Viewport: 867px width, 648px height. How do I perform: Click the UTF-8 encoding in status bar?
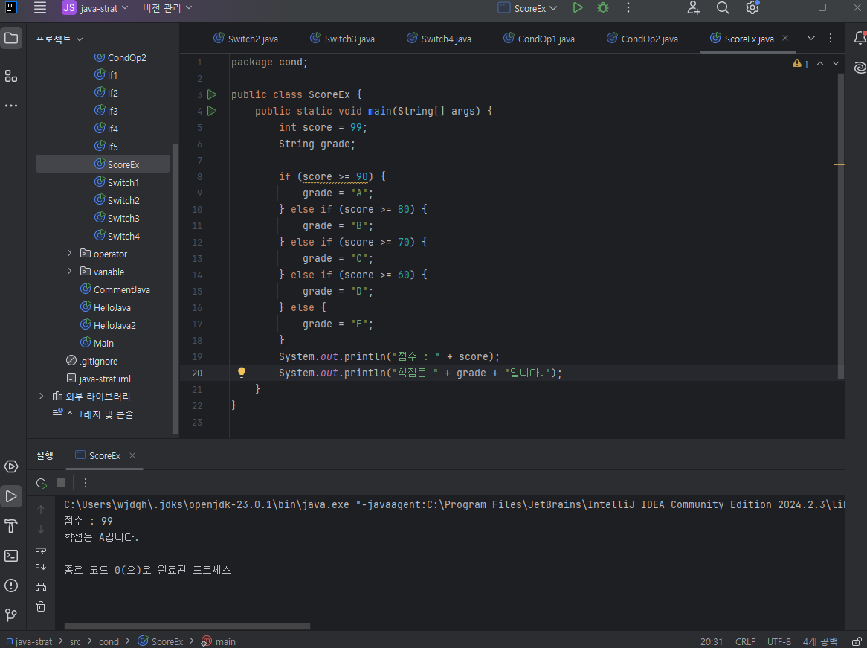[x=779, y=641]
